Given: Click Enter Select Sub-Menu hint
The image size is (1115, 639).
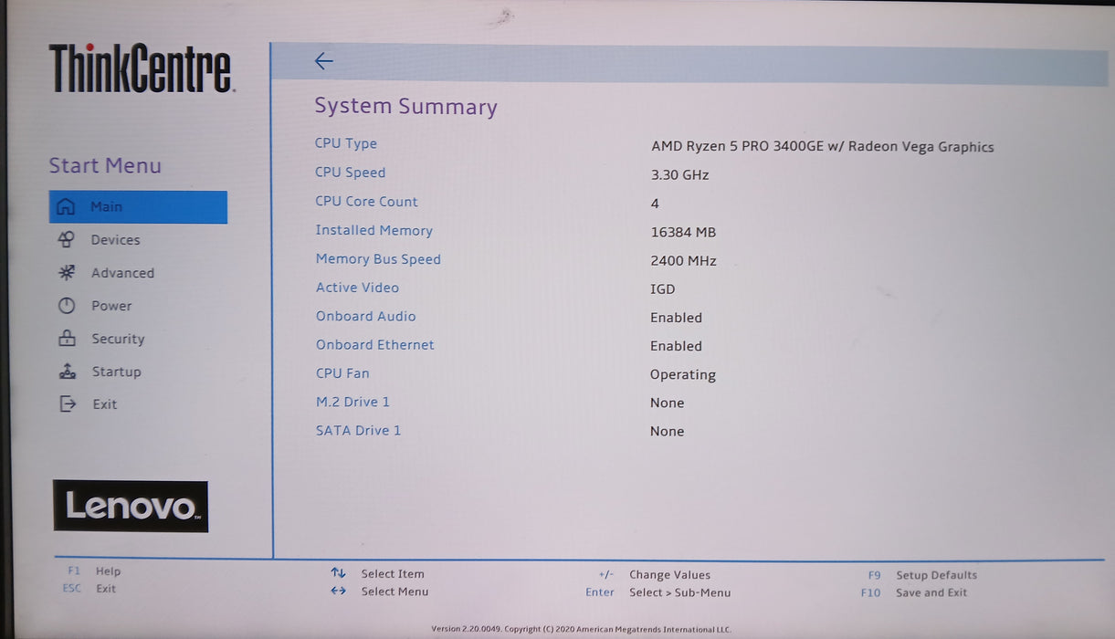Looking at the screenshot, I should coord(658,592).
